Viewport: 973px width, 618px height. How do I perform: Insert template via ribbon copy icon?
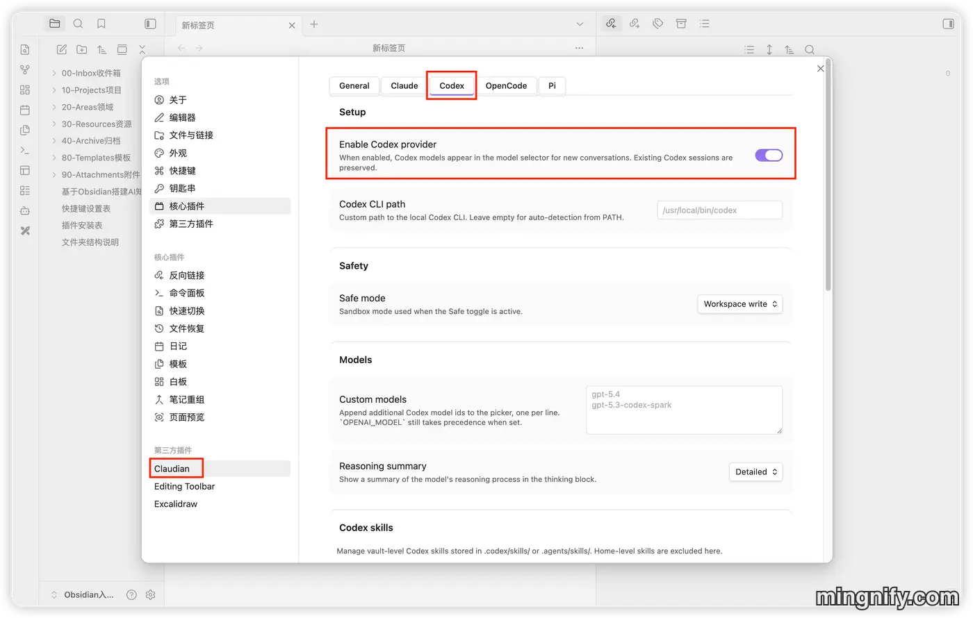point(25,130)
